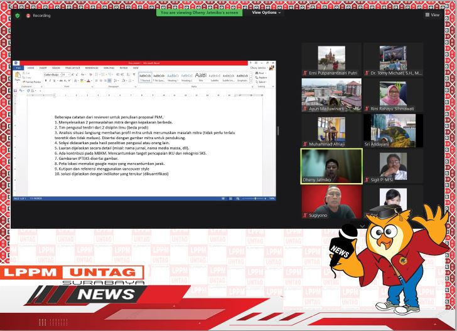Click Find in Editing group
This screenshot has height=331, width=457.
[x=261, y=73]
